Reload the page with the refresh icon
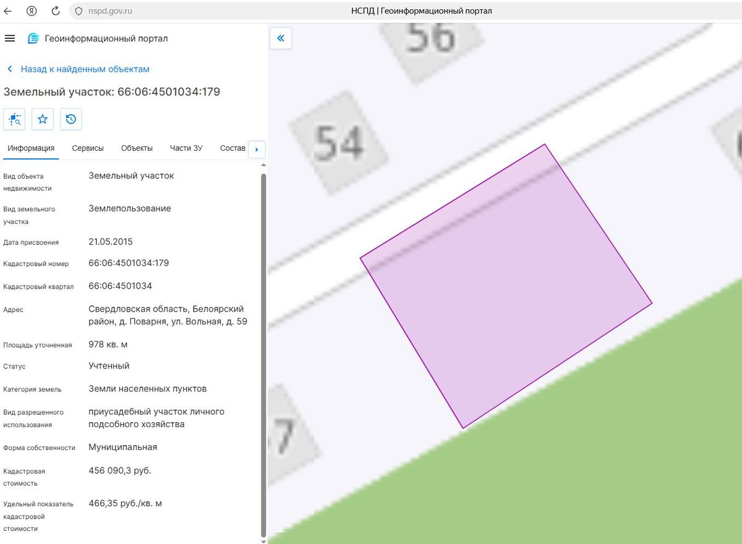This screenshot has width=742, height=544. pos(55,11)
